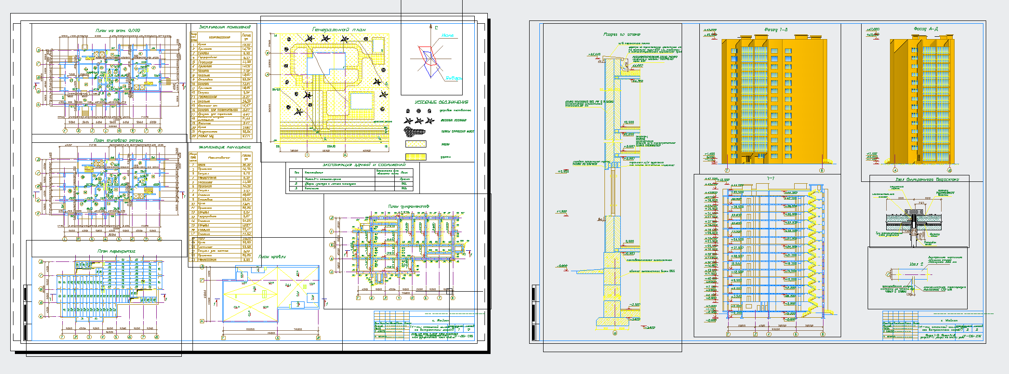Click the dotted lawn hatch sample in legend
Image resolution: width=1009 pixels, height=374 pixels.
416,145
